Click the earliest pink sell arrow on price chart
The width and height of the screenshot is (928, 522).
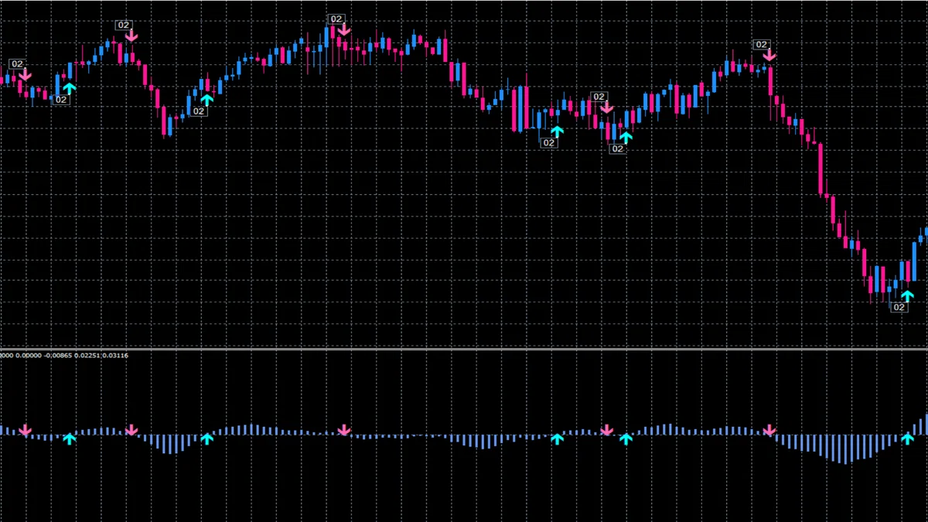click(25, 75)
